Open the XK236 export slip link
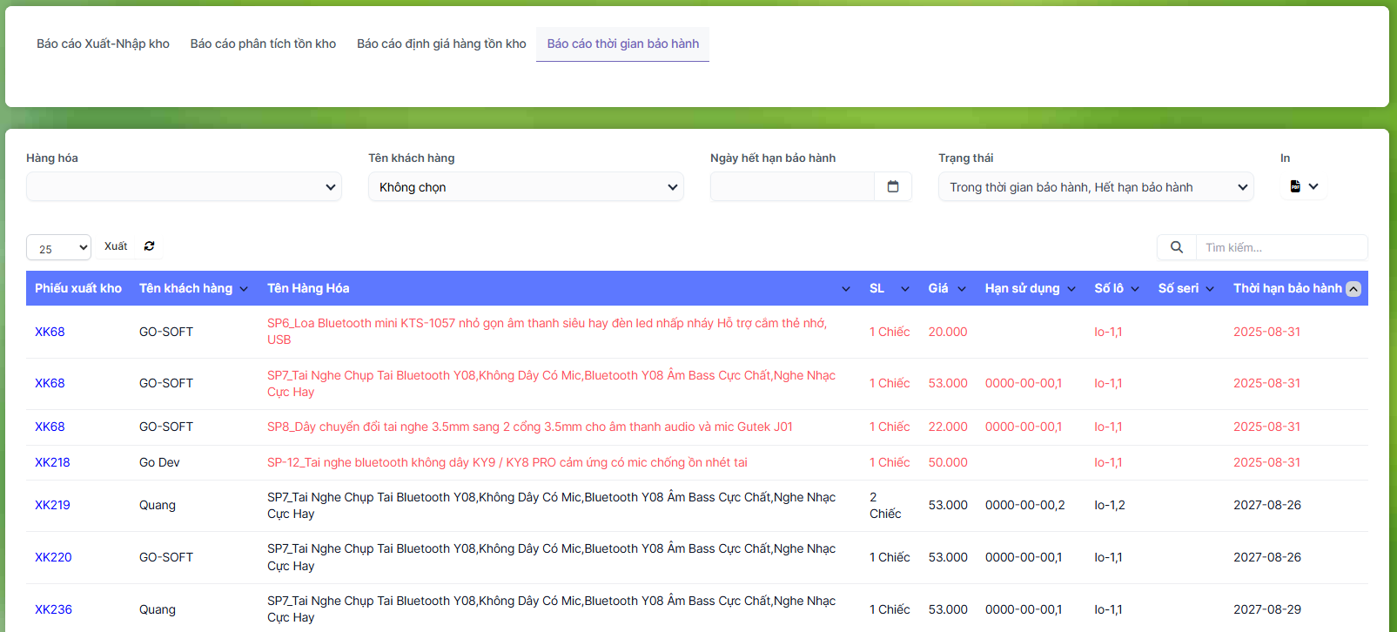This screenshot has height=632, width=1397. click(53, 609)
